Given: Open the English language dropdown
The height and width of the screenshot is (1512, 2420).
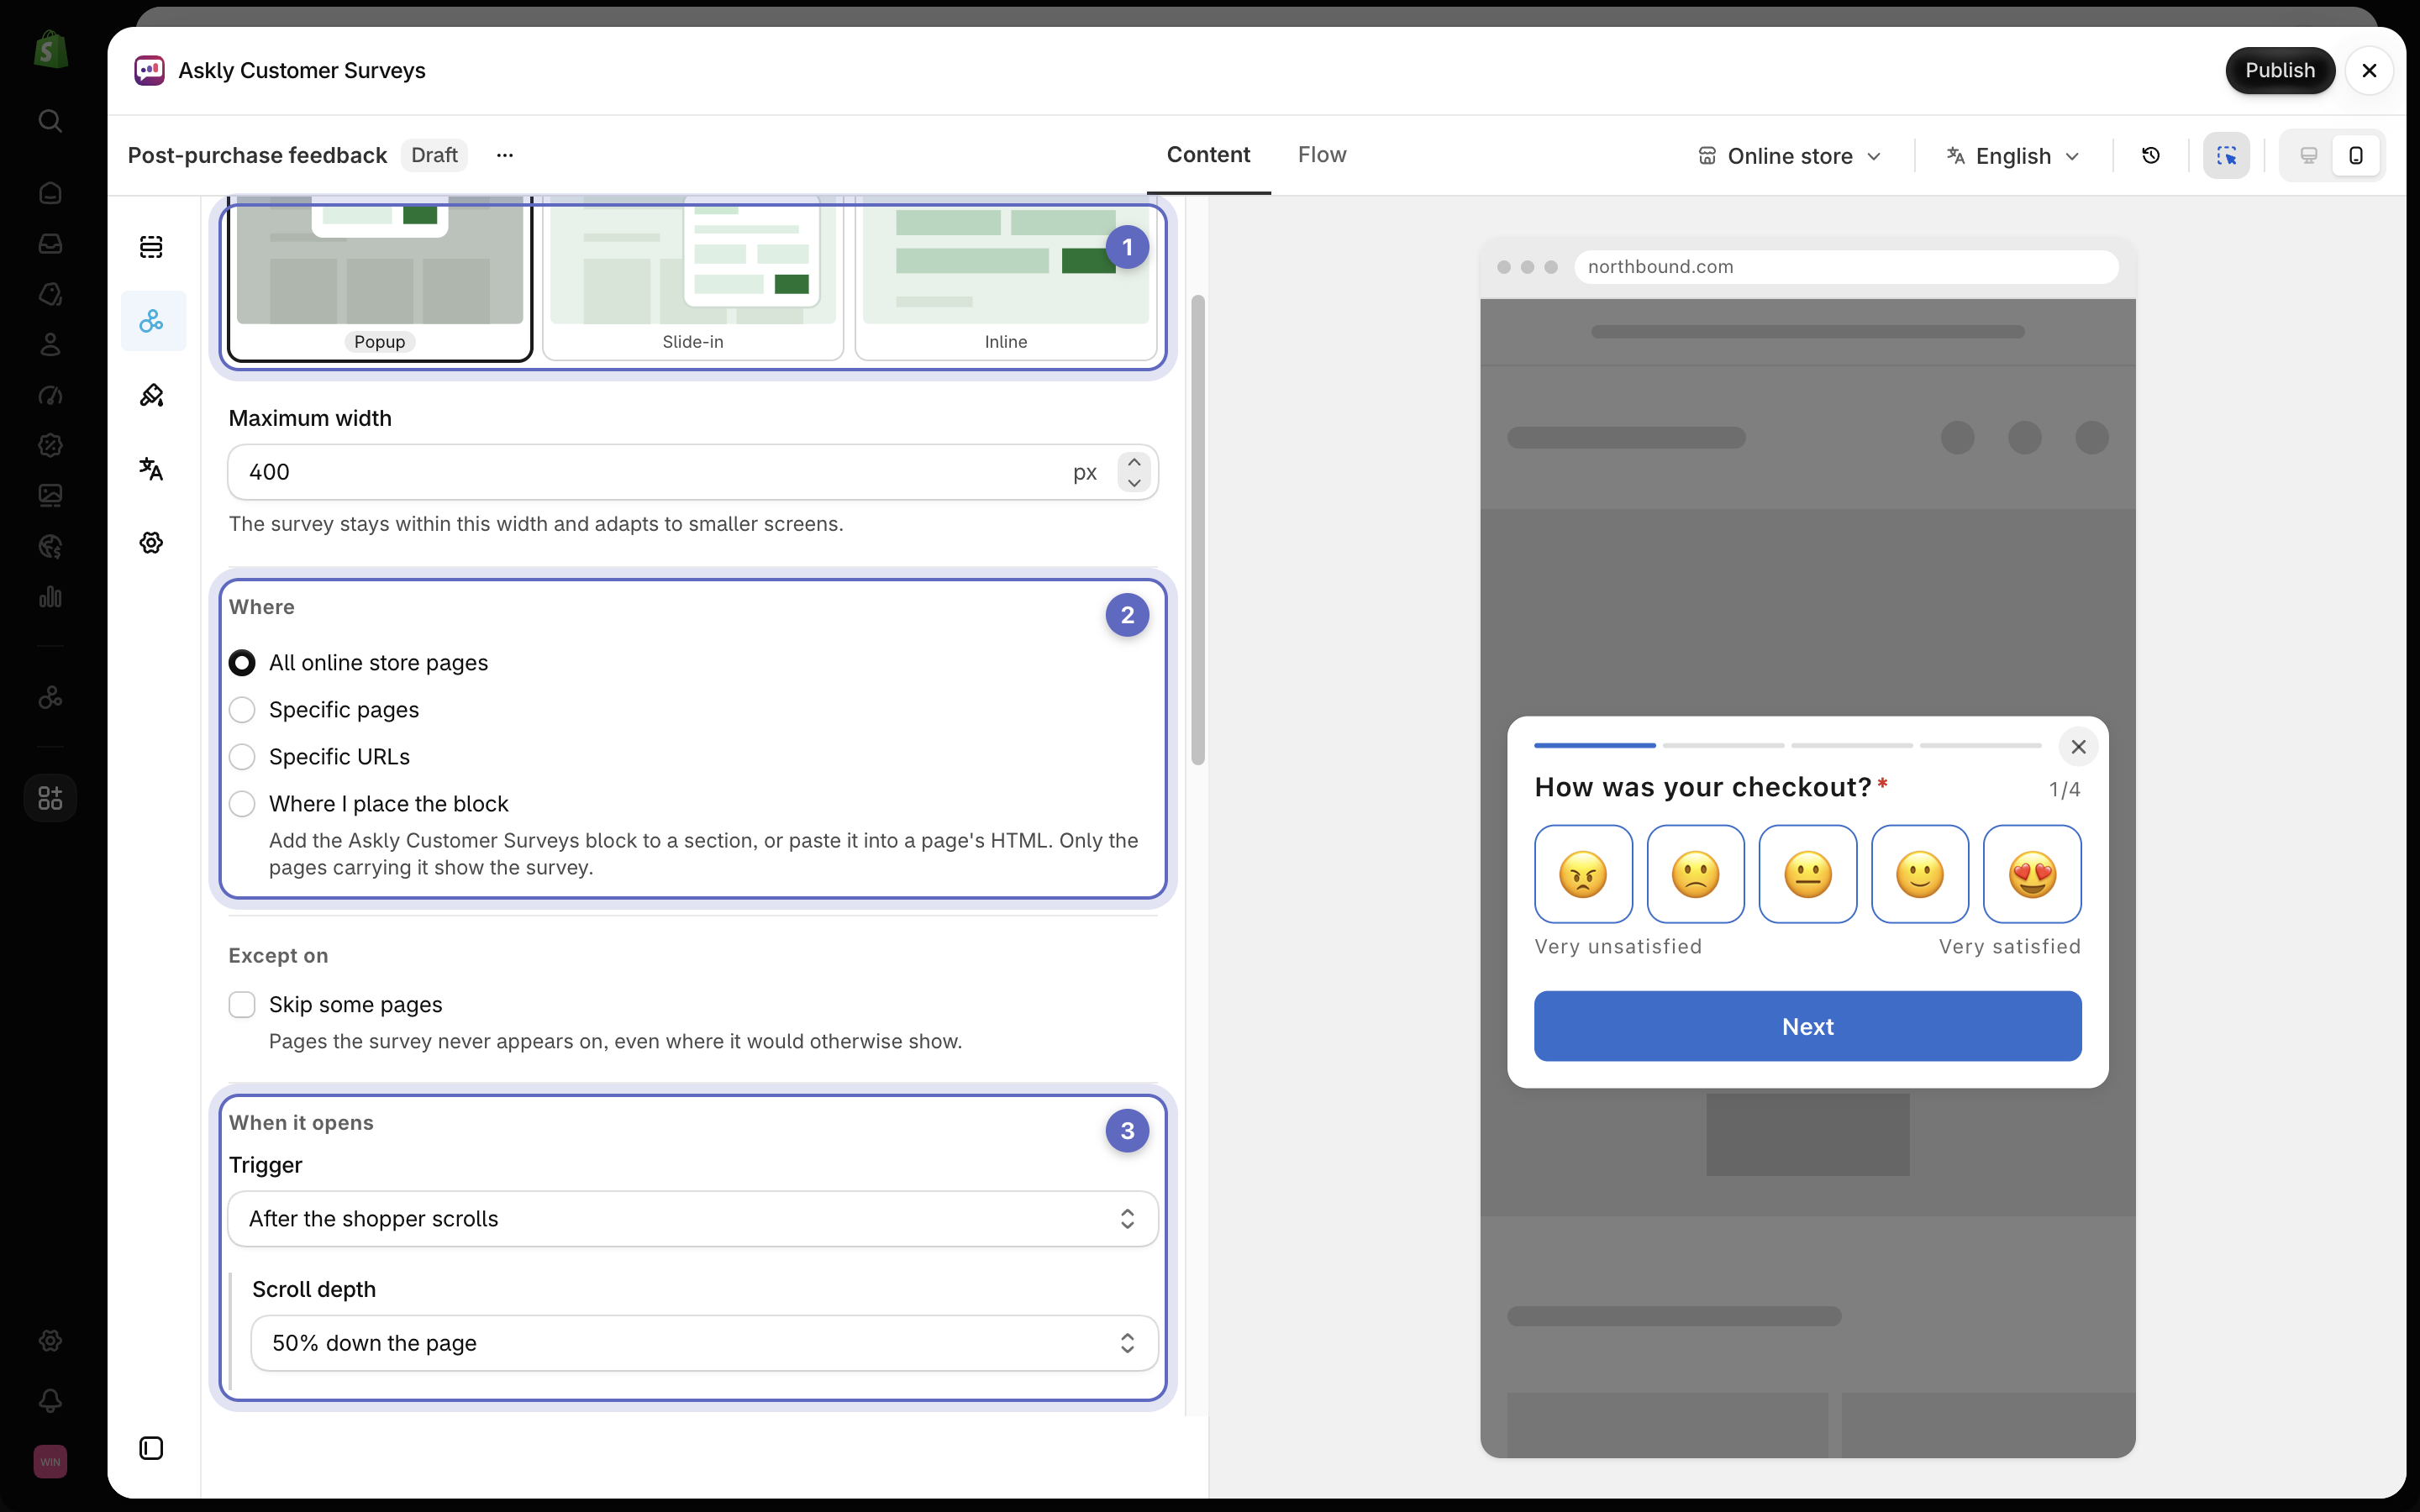Looking at the screenshot, I should (x=2012, y=156).
